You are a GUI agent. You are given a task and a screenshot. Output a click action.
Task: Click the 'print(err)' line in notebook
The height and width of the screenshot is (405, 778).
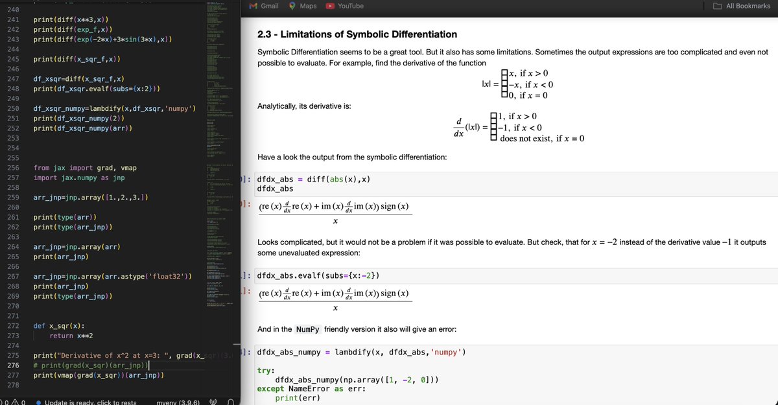point(296,397)
